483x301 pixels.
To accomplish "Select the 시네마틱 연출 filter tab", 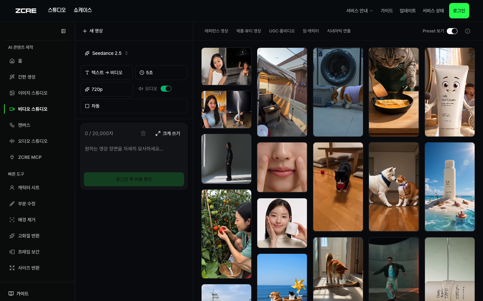I will pyautogui.click(x=339, y=31).
